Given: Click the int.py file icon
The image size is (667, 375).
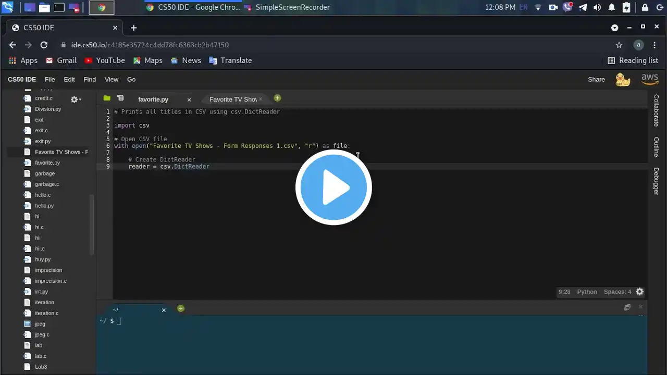Looking at the screenshot, I should click(x=28, y=292).
